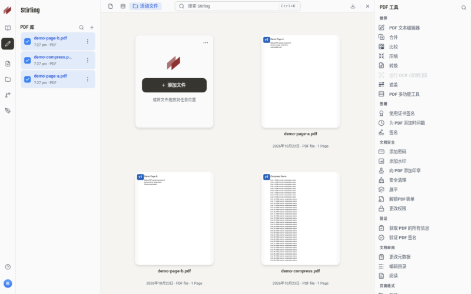Click the download icon in top toolbar
The image size is (471, 294).
[353, 6]
